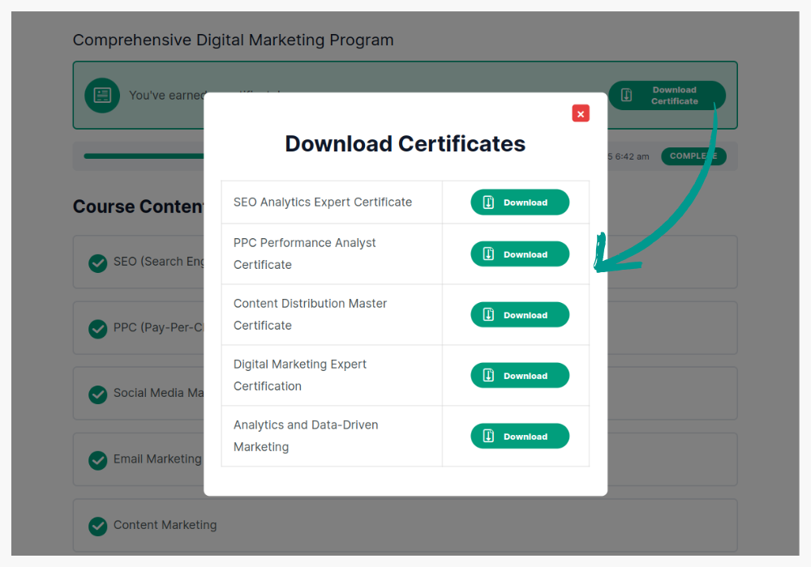Click the Download Certificates heading
The width and height of the screenshot is (811, 567).
(405, 144)
